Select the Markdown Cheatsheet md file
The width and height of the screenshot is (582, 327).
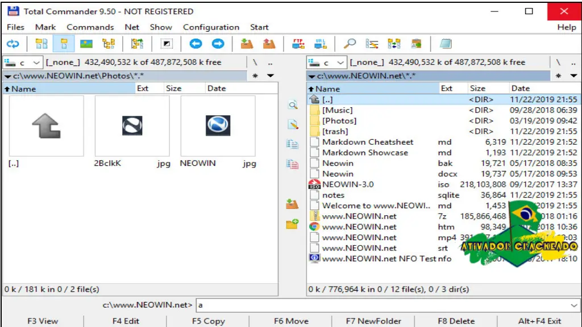pyautogui.click(x=443, y=142)
